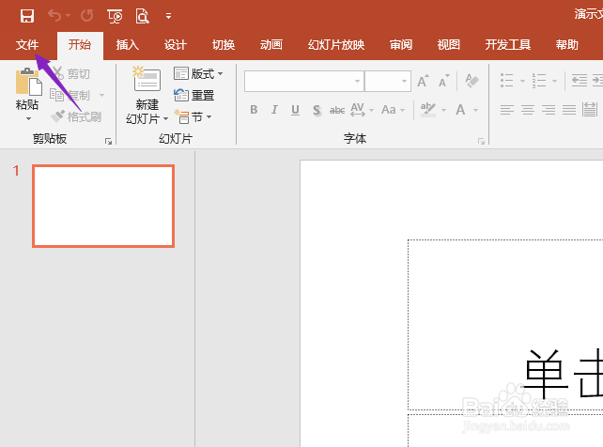Open the 设计 (Design) tab
Screen dimensions: 603x447
coord(176,45)
